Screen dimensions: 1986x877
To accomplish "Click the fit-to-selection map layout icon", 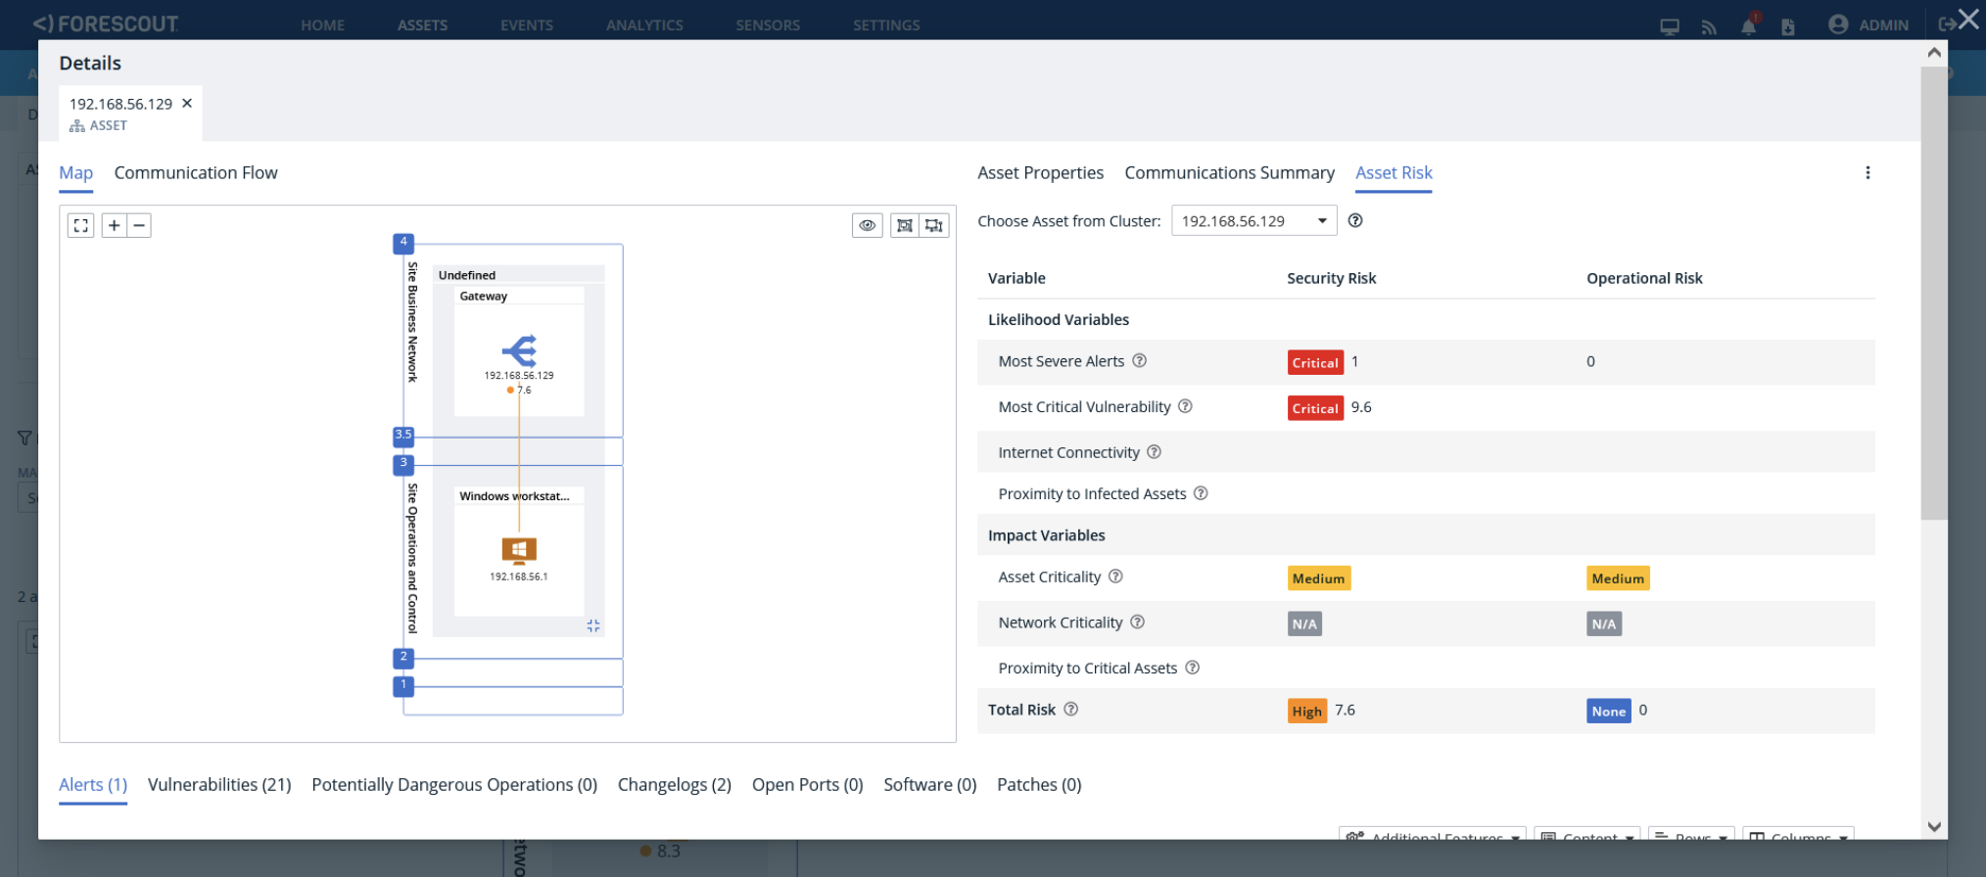I will [x=905, y=226].
